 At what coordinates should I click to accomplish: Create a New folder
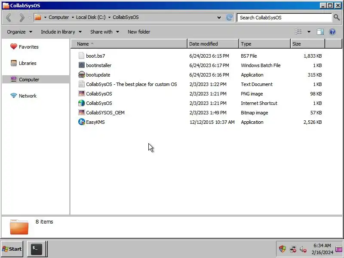(139, 32)
